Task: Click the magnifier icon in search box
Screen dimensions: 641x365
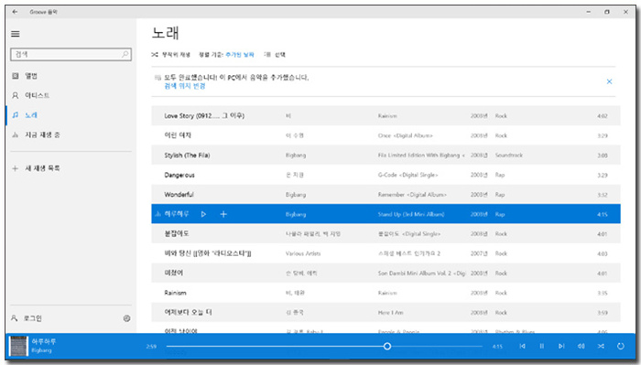Action: point(125,54)
